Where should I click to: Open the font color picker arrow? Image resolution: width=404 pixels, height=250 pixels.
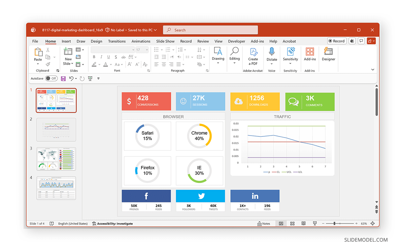[111, 64]
